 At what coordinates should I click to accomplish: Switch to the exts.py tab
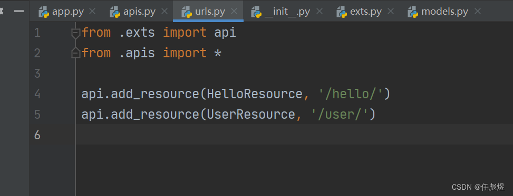coord(365,12)
